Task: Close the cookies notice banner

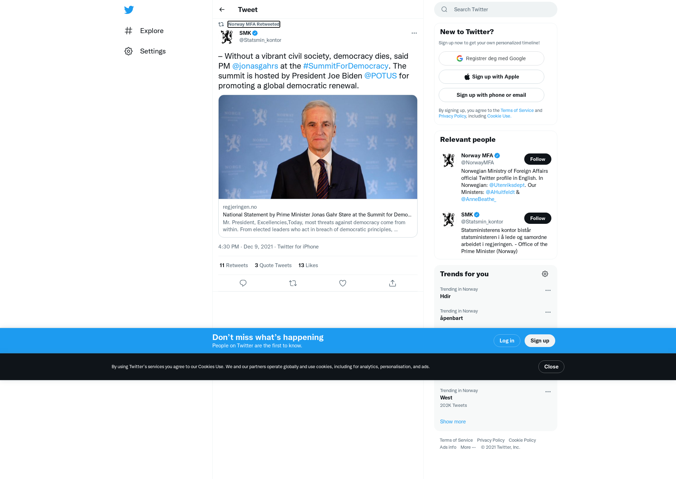Action: coord(551,367)
